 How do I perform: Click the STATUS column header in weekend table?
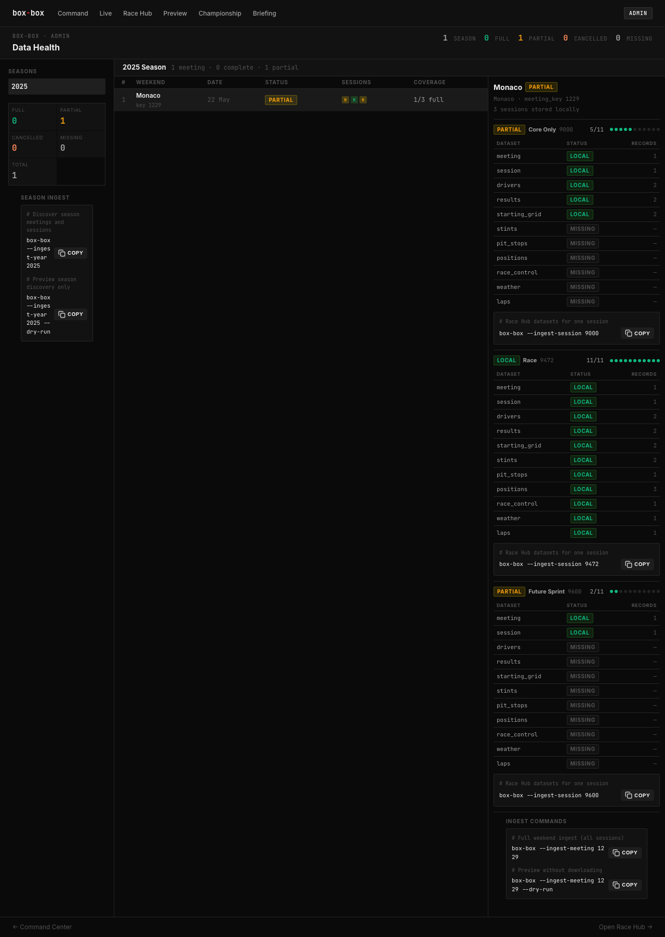pos(276,83)
